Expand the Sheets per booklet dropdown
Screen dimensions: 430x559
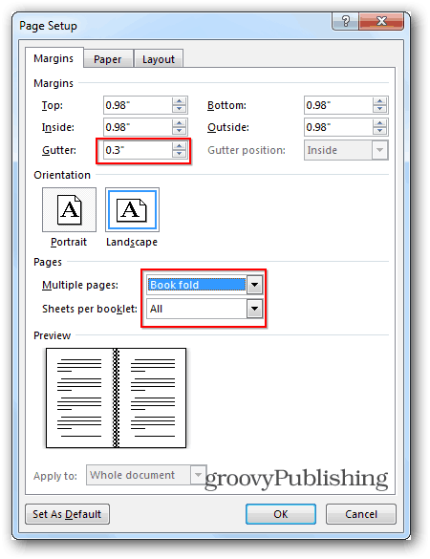254,309
